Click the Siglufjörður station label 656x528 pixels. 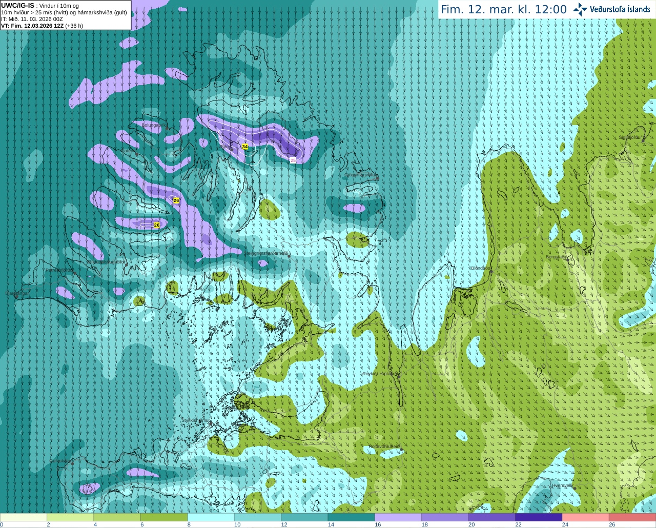(630, 137)
